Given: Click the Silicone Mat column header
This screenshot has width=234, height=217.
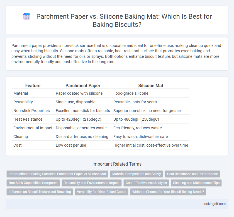Looking at the screenshot, I should 151,85.
